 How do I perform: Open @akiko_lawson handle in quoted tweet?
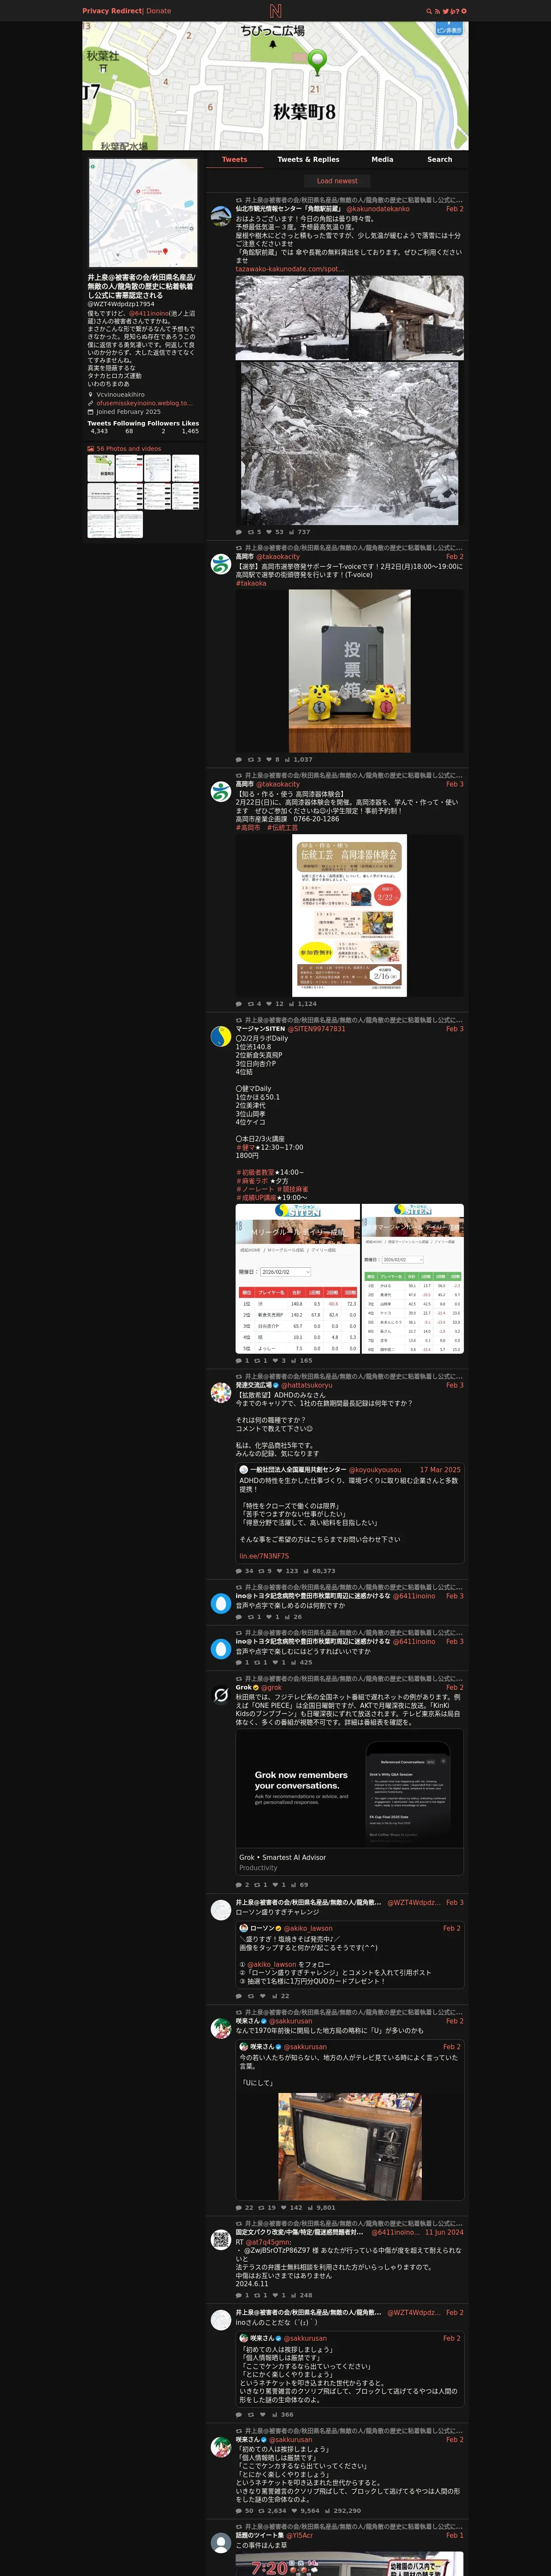click(308, 1929)
